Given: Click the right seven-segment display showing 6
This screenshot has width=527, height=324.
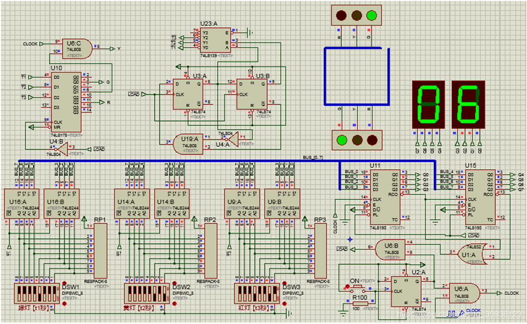Looking at the screenshot, I should 468,104.
